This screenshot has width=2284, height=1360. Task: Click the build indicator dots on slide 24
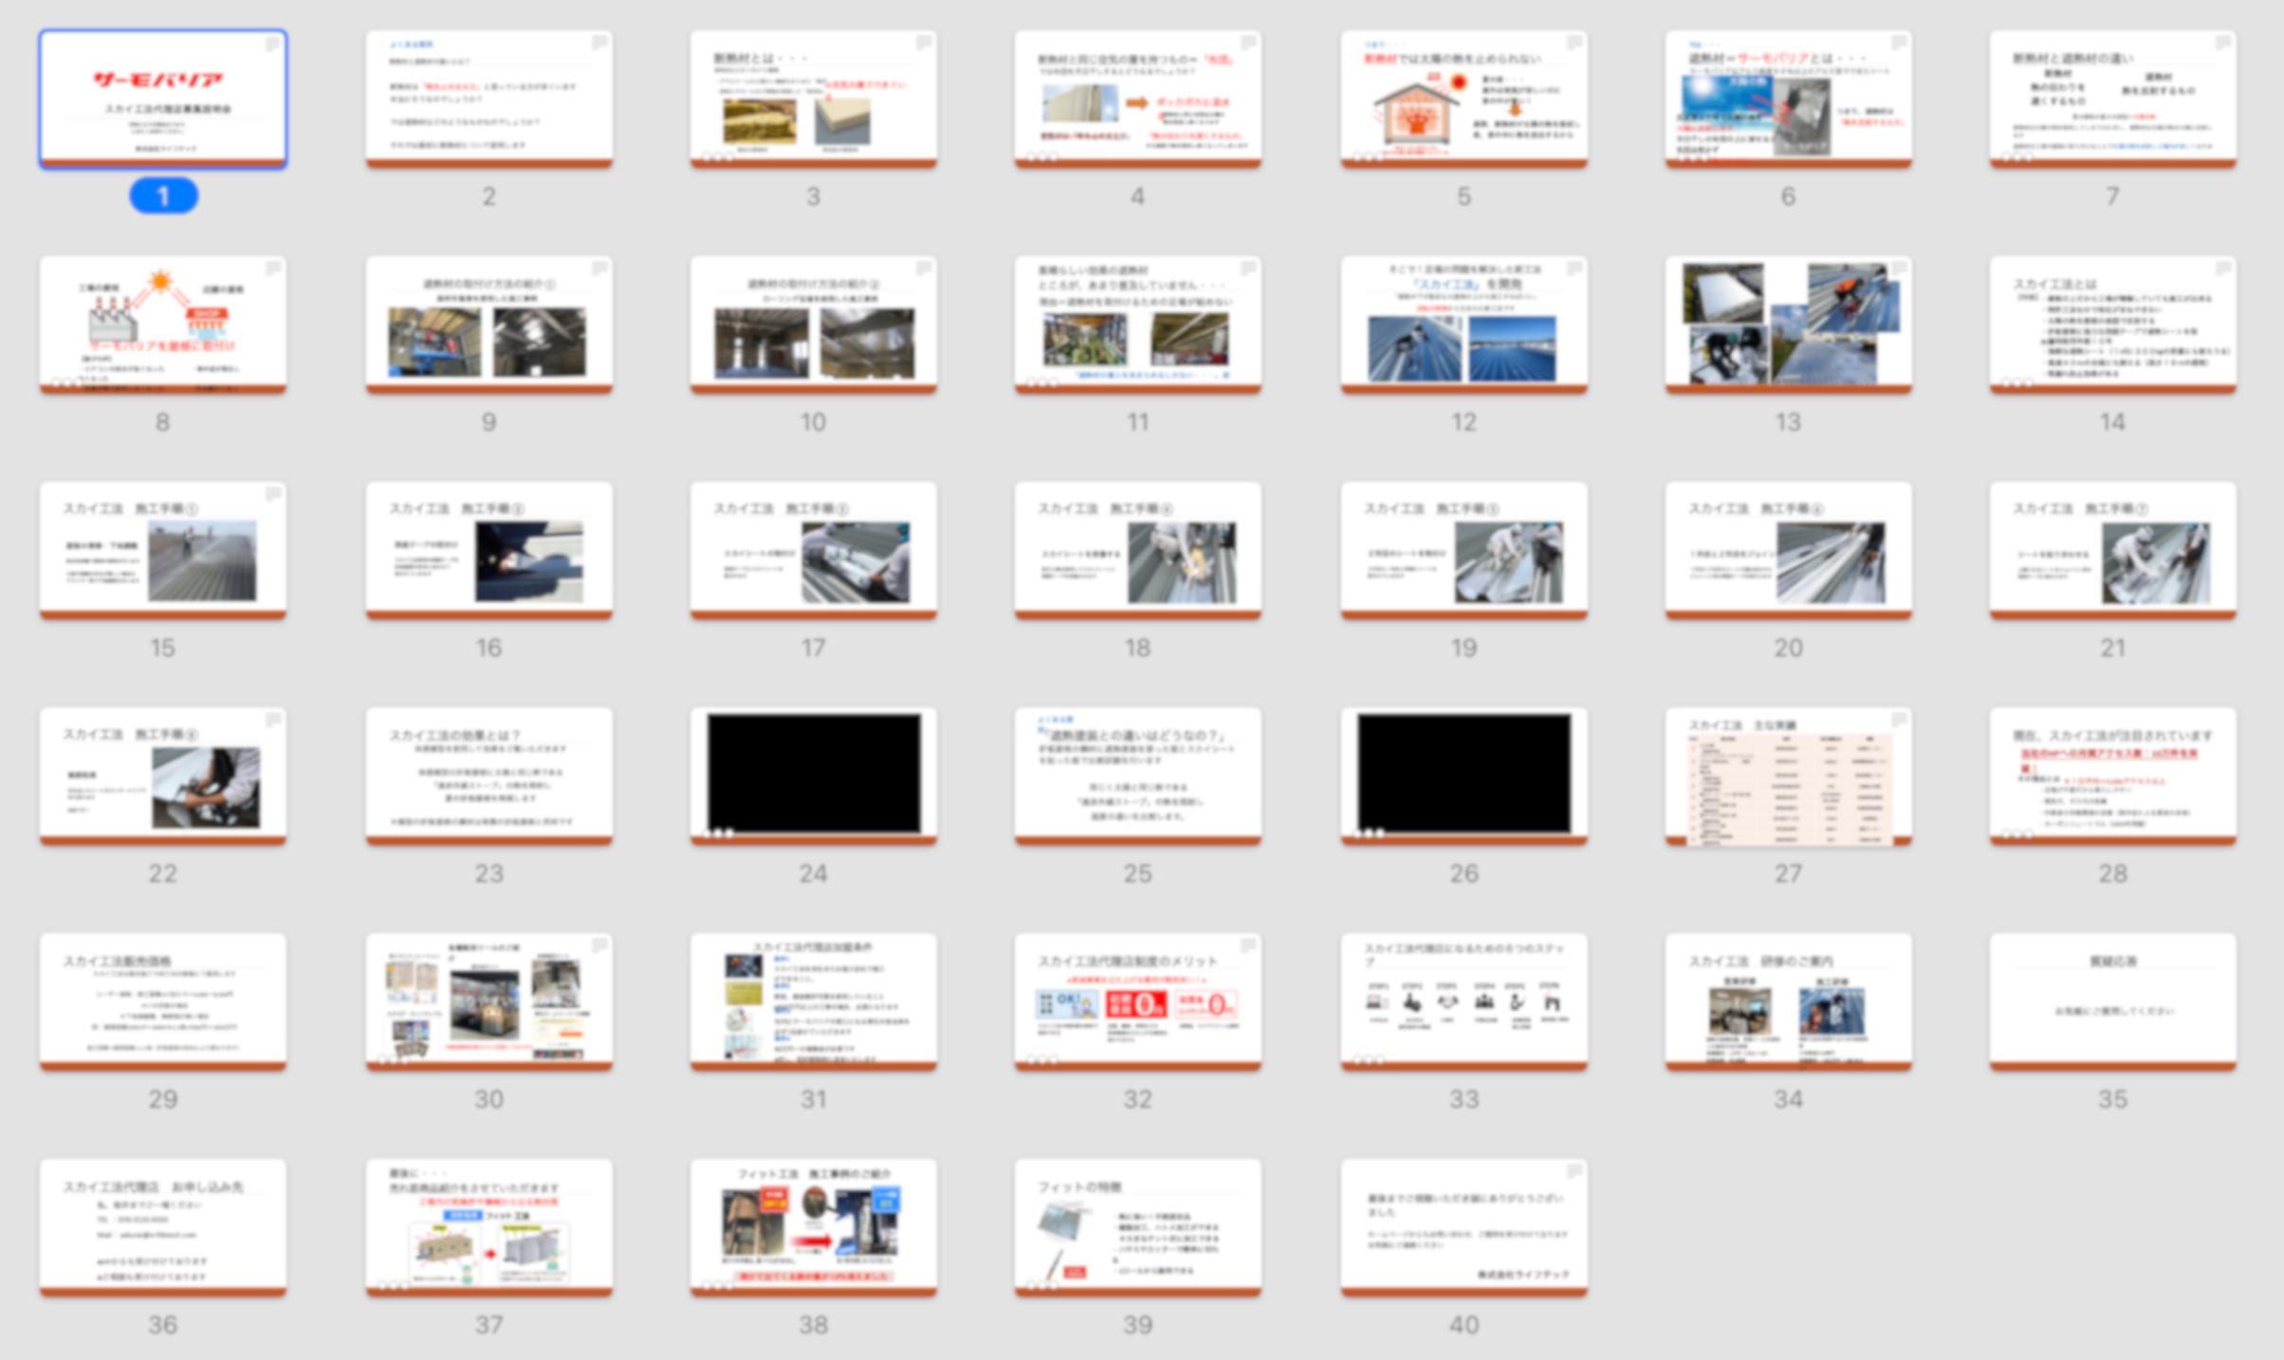point(717,834)
